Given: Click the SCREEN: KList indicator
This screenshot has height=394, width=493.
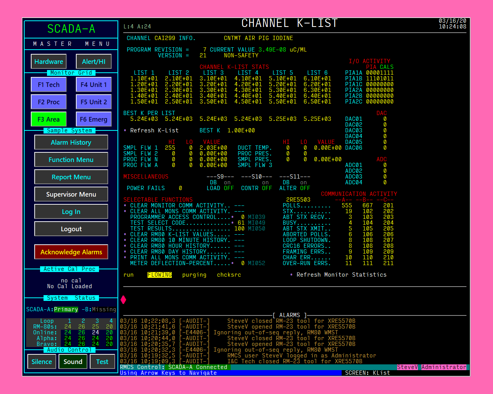Looking at the screenshot, I should click(x=367, y=373).
